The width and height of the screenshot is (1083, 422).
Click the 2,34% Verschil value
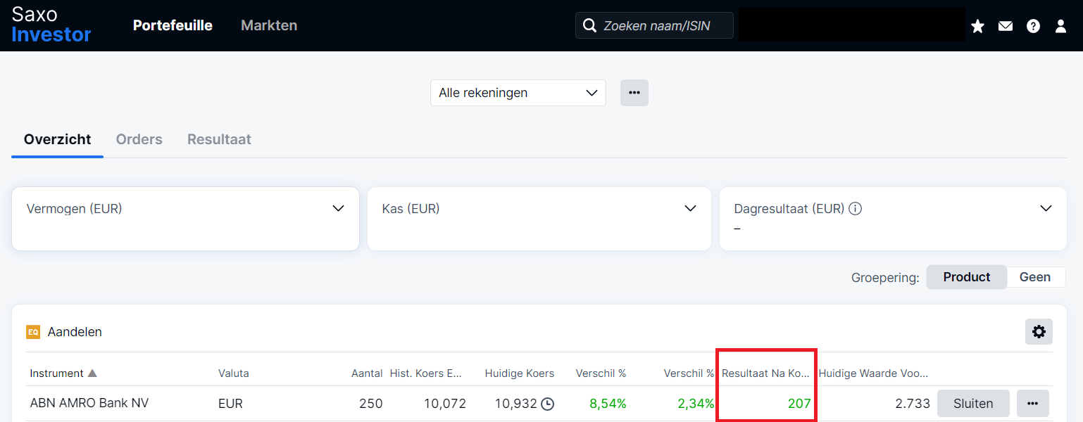tap(696, 404)
